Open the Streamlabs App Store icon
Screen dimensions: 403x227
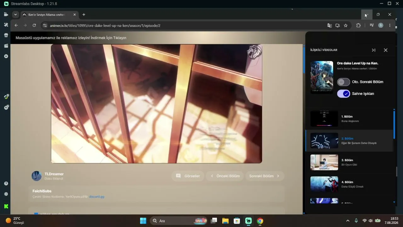[6, 35]
